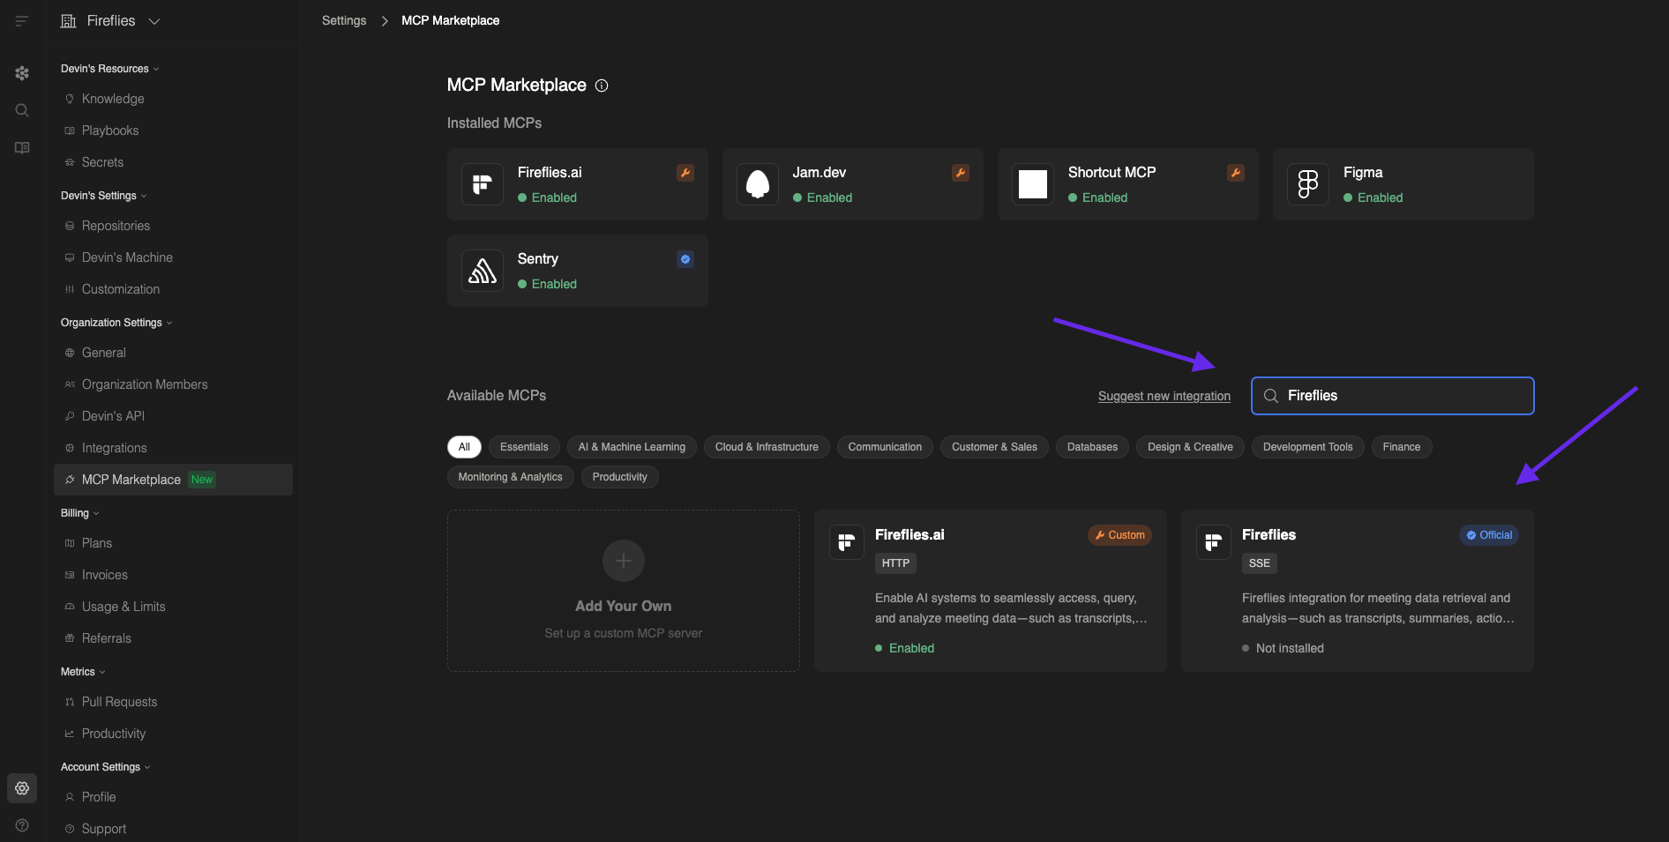Screen dimensions: 1669x842
Task: Collapse the Devin's Settings section
Action: [104, 196]
